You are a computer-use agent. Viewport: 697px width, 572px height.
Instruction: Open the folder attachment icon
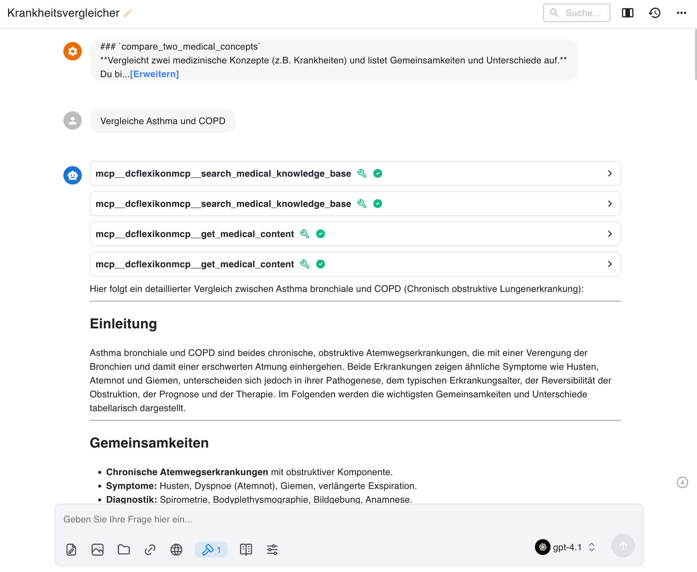click(x=124, y=549)
